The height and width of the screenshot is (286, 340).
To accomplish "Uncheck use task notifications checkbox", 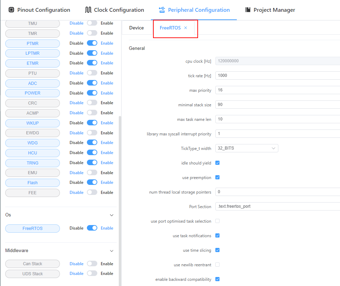I will click(217, 235).
